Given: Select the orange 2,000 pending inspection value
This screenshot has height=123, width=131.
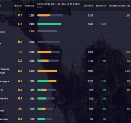Looking at the screenshot, I should [x=128, y=71].
